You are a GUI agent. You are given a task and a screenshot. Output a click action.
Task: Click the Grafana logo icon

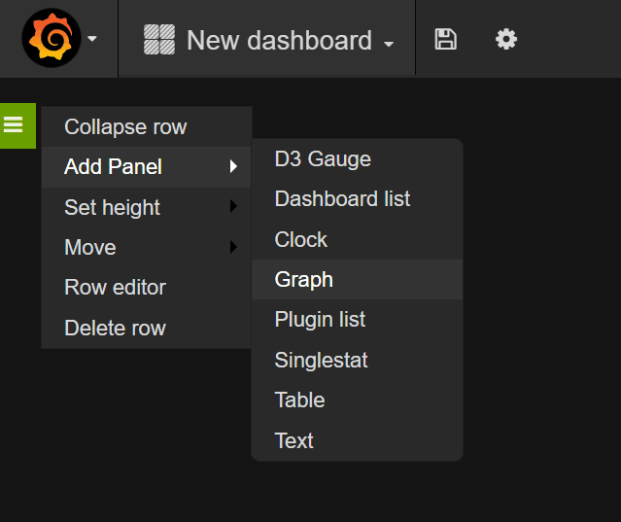coord(52,38)
